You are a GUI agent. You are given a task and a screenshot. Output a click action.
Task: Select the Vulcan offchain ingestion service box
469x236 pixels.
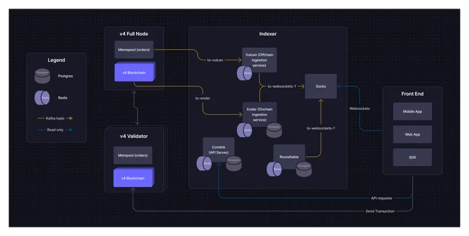pyautogui.click(x=259, y=60)
